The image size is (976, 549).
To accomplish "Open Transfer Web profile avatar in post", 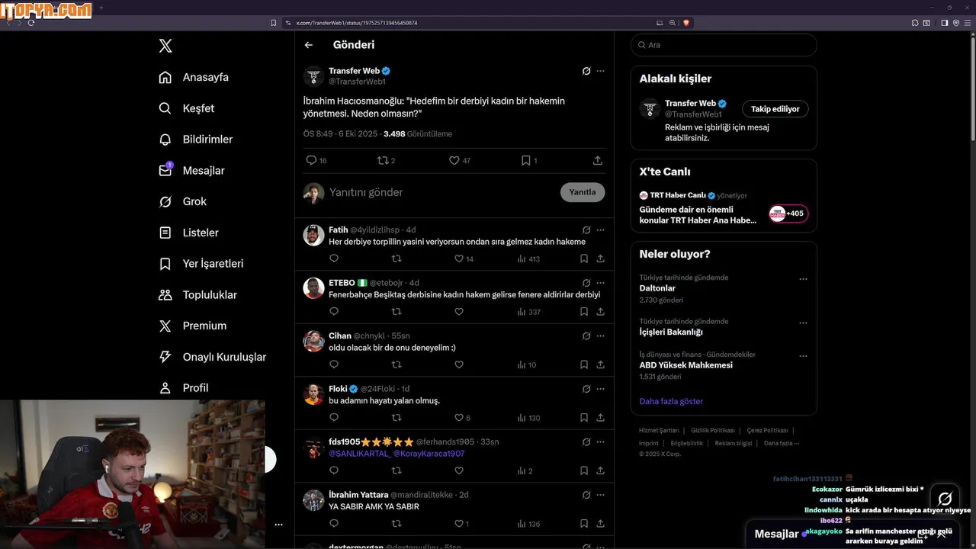I will click(x=313, y=75).
